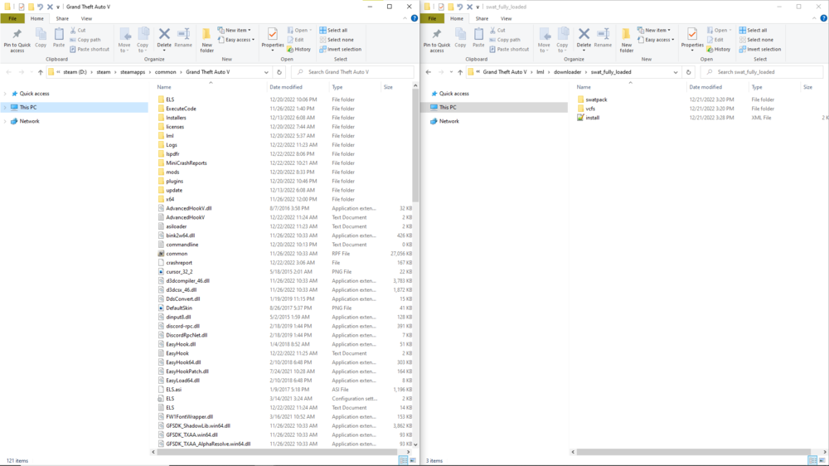Click Select none in Grand Theft Auto V window
This screenshot has width=829, height=466.
337,40
